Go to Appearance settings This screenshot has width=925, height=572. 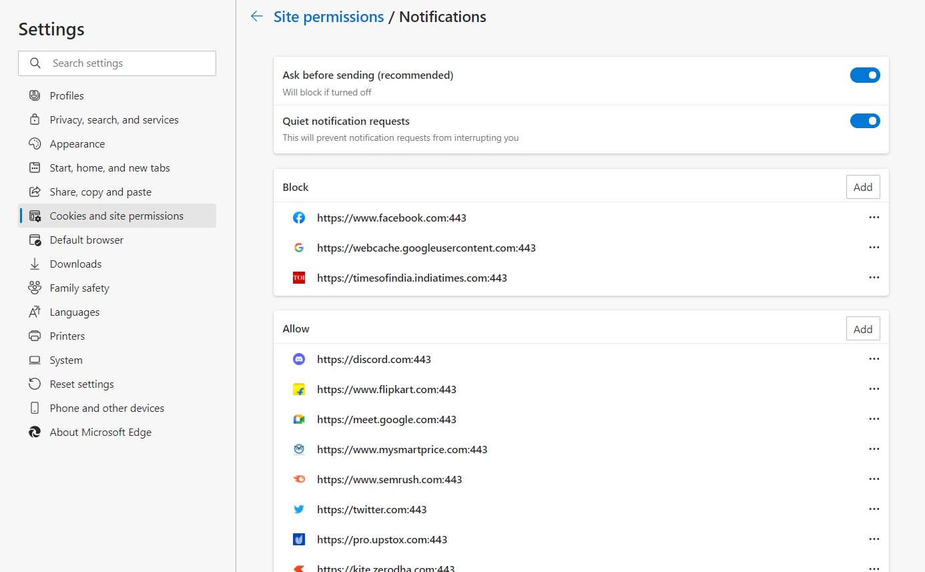click(117, 144)
